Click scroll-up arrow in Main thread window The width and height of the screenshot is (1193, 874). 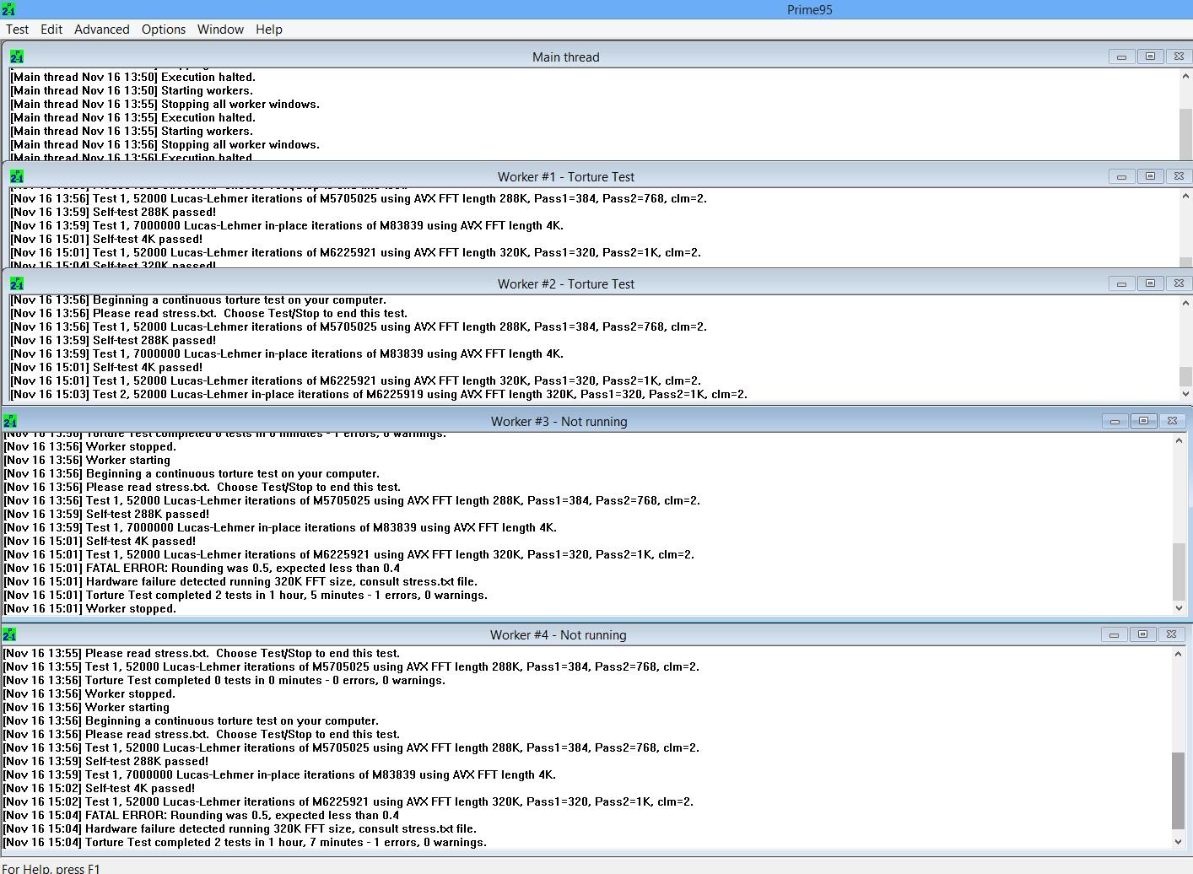pyautogui.click(x=1185, y=77)
